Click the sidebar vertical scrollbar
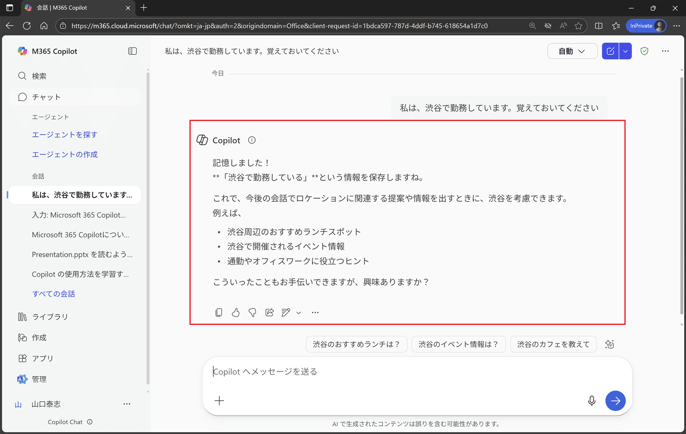This screenshot has height=434, width=686. [x=148, y=228]
